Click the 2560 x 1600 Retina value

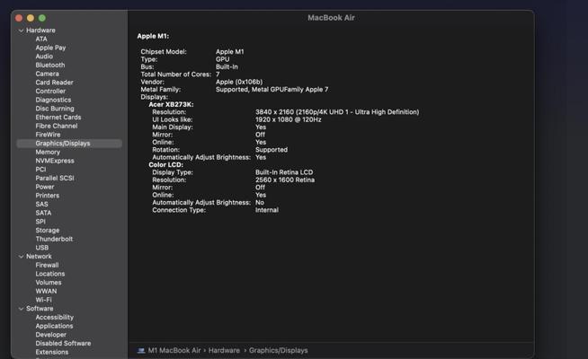[x=285, y=179]
